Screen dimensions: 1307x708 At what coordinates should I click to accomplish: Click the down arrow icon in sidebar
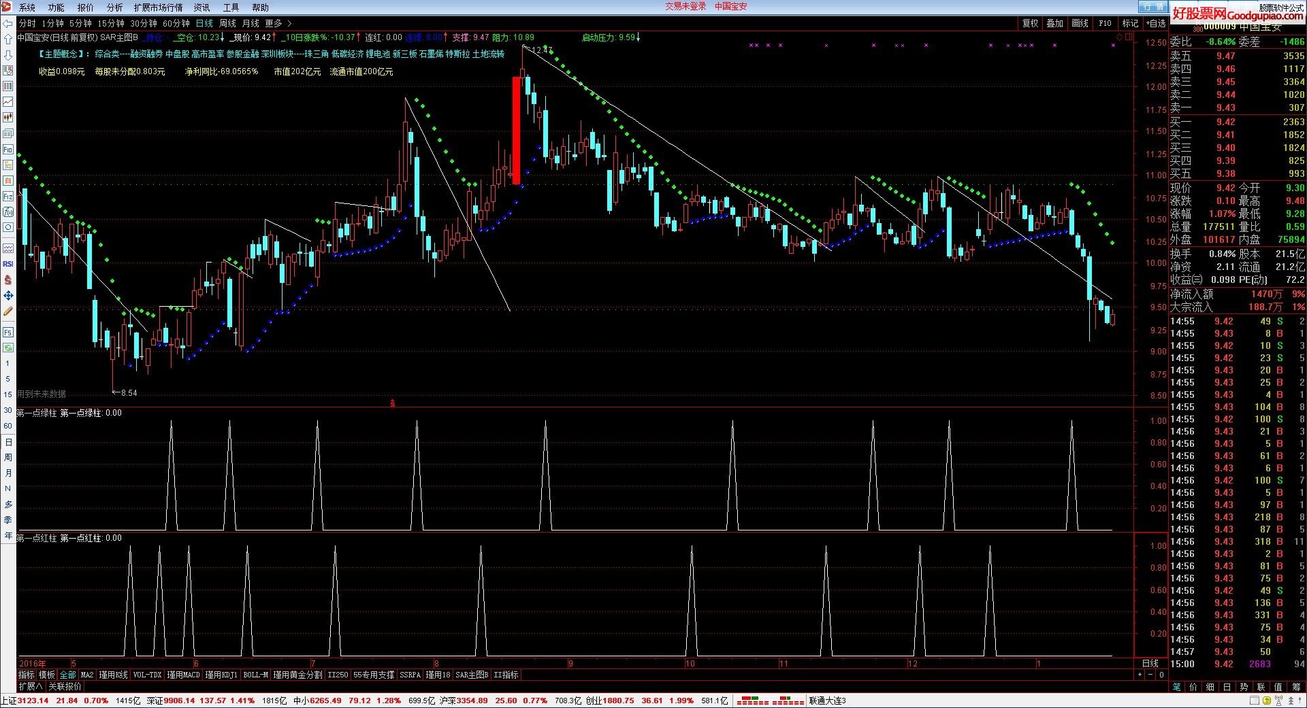point(8,55)
